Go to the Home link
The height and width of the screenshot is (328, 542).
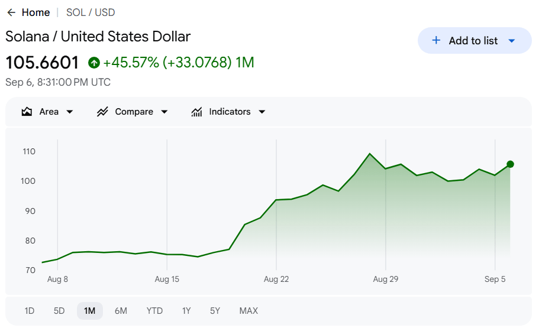[36, 12]
